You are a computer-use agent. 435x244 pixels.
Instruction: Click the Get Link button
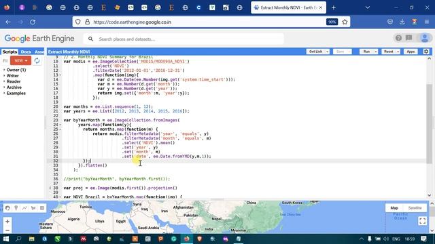click(315, 52)
